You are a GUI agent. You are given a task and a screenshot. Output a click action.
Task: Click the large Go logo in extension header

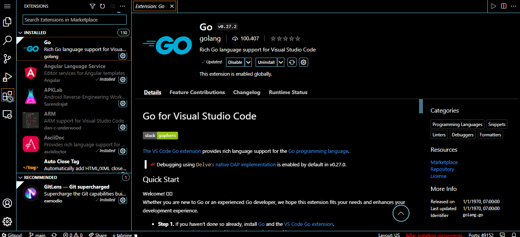click(167, 45)
